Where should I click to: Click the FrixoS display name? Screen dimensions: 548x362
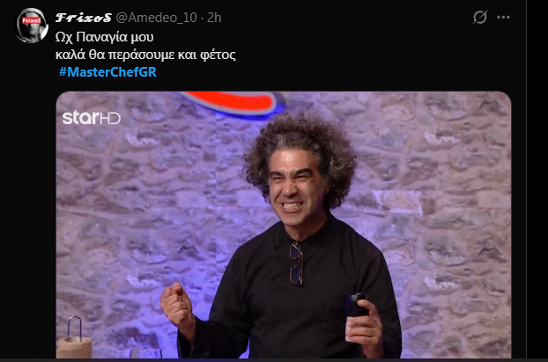click(84, 18)
